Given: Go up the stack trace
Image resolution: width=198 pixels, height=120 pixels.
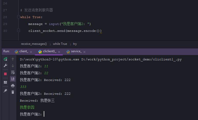Looking at the screenshot, I should coord(13,59).
